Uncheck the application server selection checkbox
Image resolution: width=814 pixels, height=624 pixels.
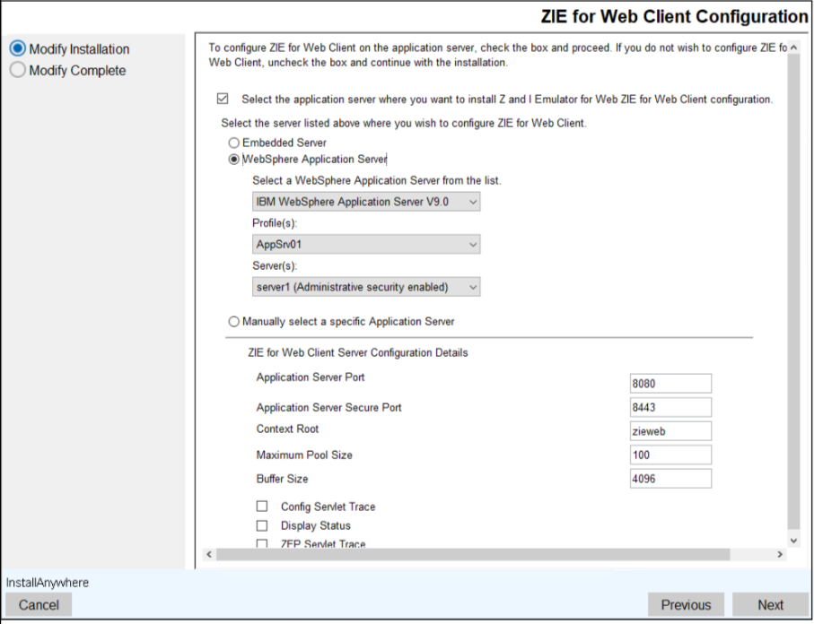(223, 99)
